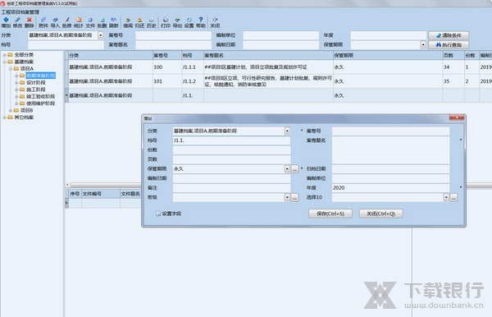Viewport: 492px width, 317px height.
Task: Enable the 设置字段 checkbox in the dialog
Action: pyautogui.click(x=158, y=214)
